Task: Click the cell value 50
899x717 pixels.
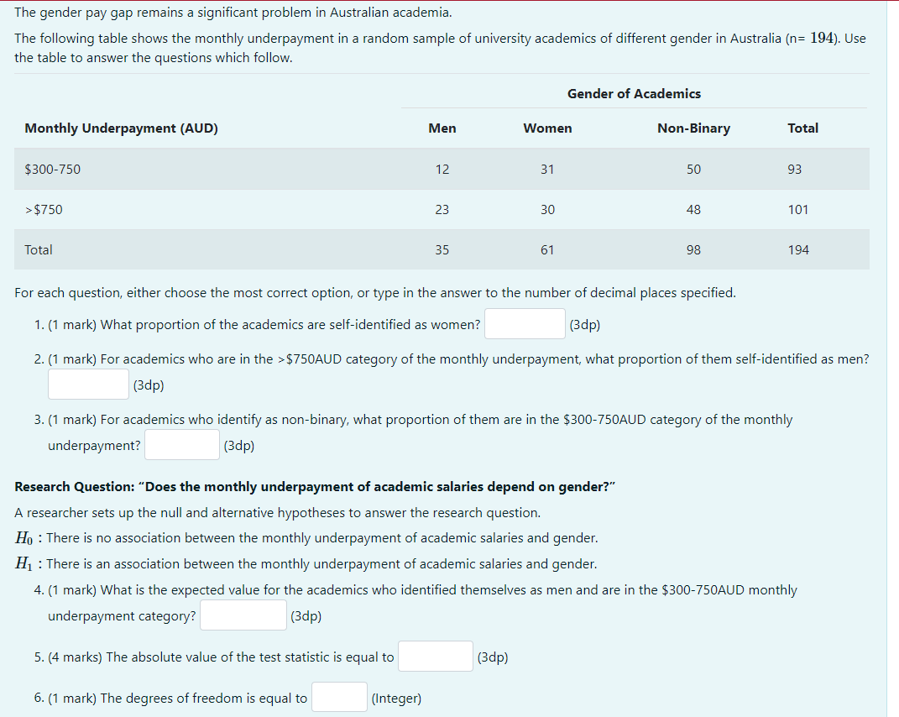Action: [693, 170]
